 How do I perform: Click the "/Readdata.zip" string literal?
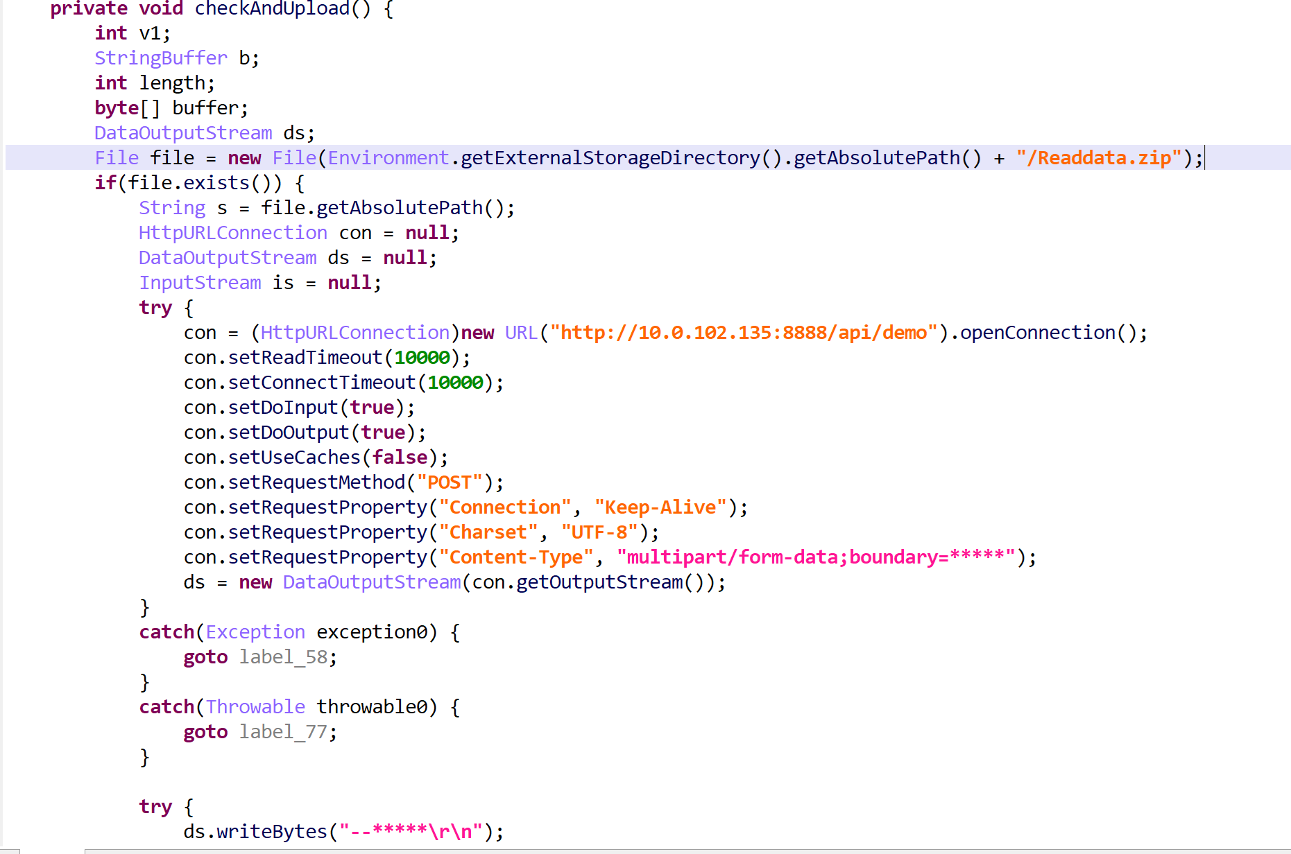[x=1099, y=158]
